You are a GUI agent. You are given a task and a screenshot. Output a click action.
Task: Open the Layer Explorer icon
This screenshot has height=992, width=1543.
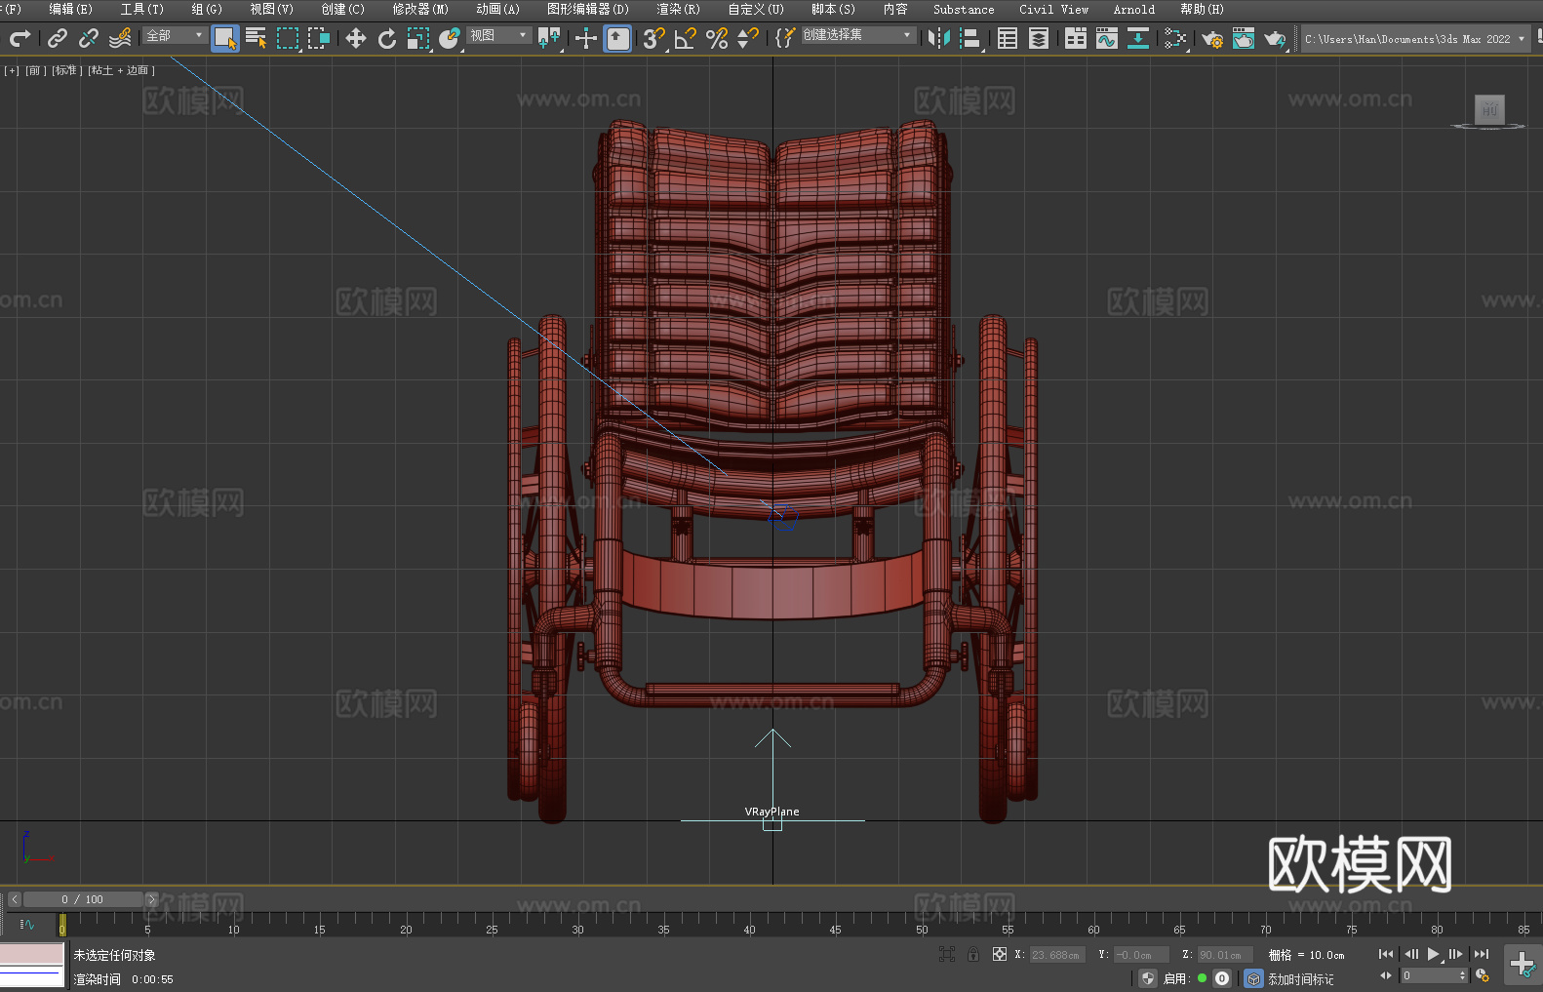click(x=1039, y=39)
